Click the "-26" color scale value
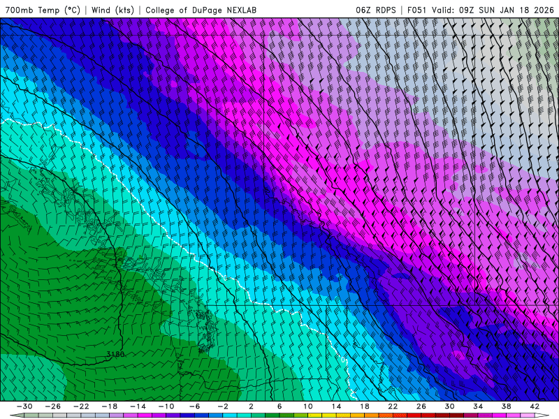 point(53,406)
